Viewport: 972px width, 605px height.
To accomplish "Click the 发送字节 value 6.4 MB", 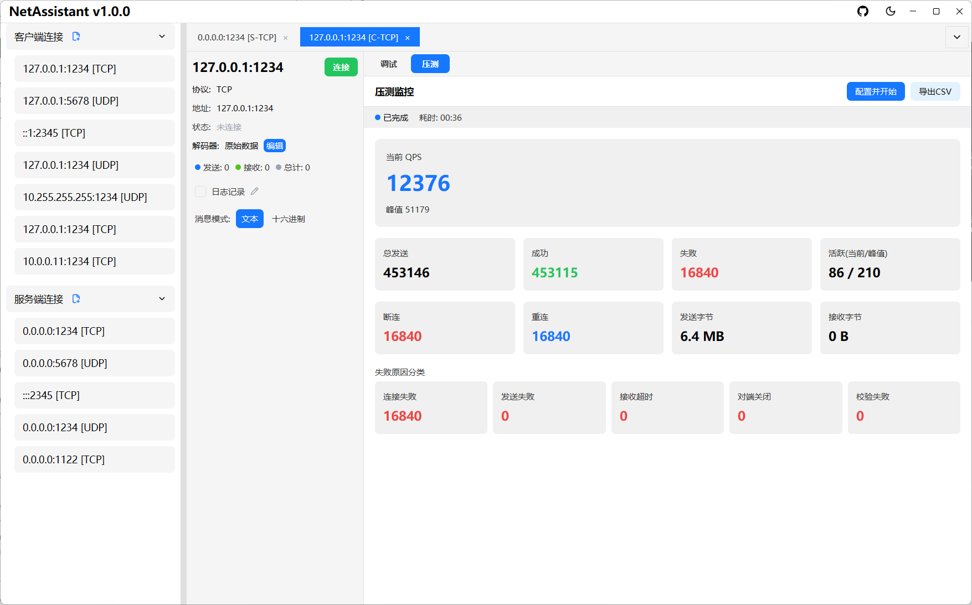I will (x=702, y=336).
